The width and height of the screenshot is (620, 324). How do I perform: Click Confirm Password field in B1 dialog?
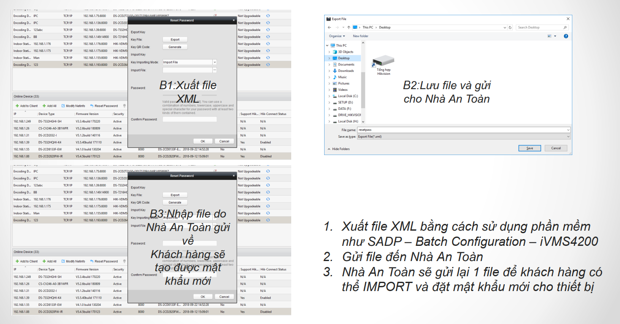(x=190, y=120)
